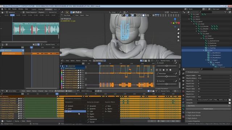The image size is (232, 130).
Task: Toggle show only errors warning icon in graph editor
Action: (146, 61)
